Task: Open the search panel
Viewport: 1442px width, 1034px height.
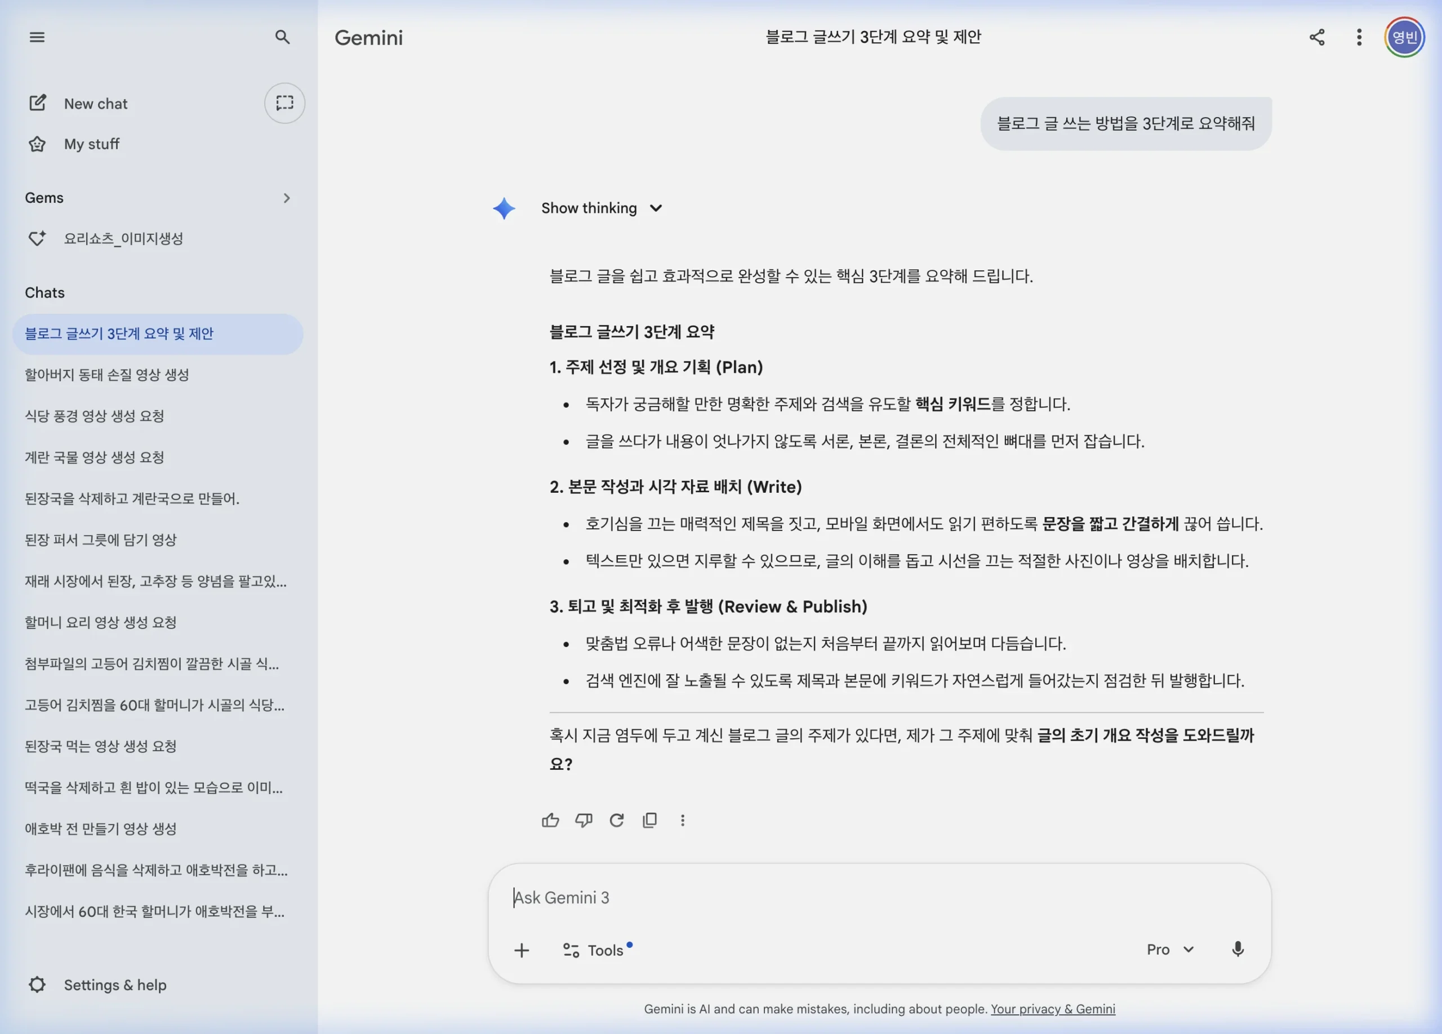Action: click(282, 37)
